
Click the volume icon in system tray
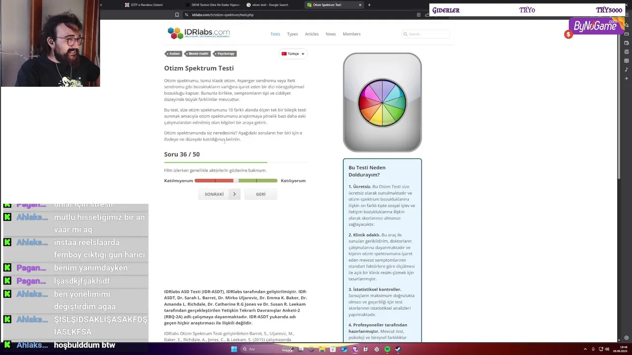[607, 349]
